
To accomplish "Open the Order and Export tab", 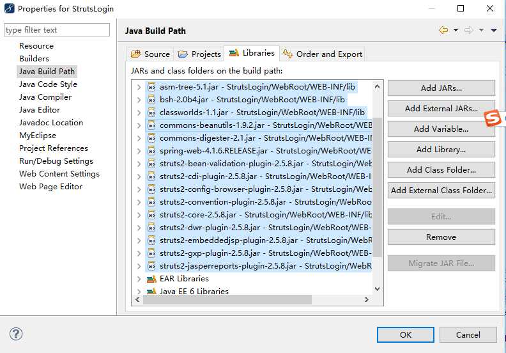I will pos(323,54).
